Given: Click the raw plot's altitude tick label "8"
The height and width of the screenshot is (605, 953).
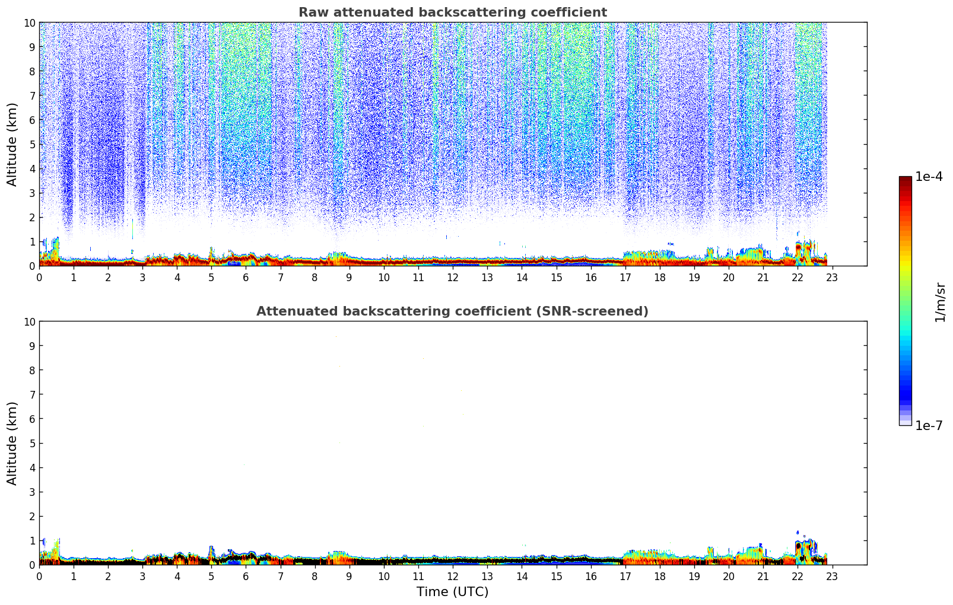Looking at the screenshot, I should 33,71.
